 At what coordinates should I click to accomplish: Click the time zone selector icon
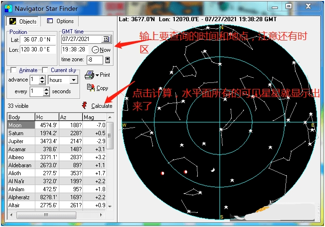107,60
